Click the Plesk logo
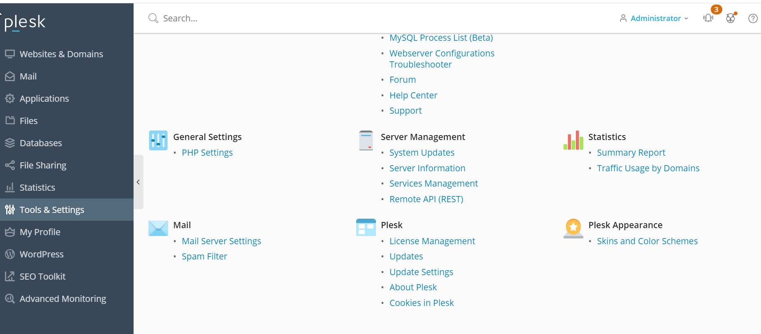This screenshot has height=334, width=761. pos(25,22)
